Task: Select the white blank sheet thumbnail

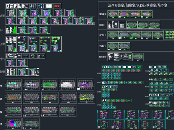Action: (49, 6)
